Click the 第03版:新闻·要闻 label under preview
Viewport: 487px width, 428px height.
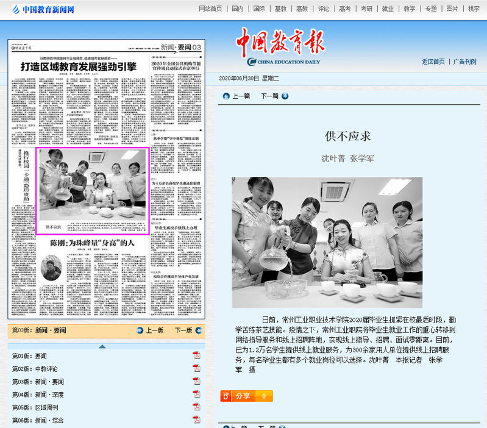pos(39,330)
